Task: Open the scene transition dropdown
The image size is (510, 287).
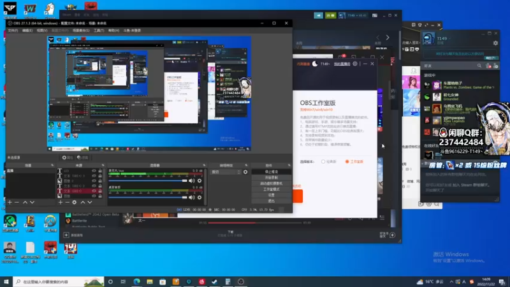Action: (226, 172)
